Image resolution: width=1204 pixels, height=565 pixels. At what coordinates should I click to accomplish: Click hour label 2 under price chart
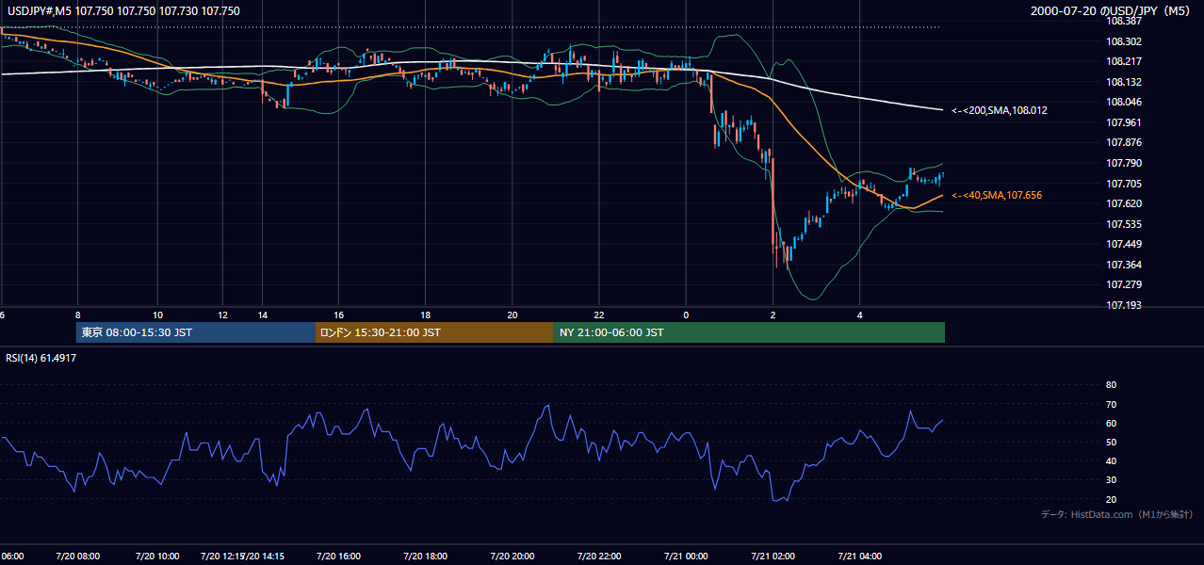point(773,315)
